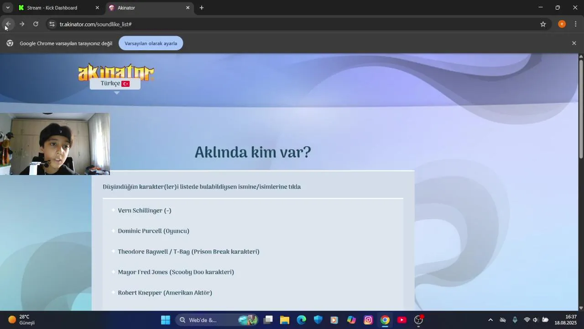Open the weather widget showing 28°C
The width and height of the screenshot is (584, 329).
click(22, 320)
